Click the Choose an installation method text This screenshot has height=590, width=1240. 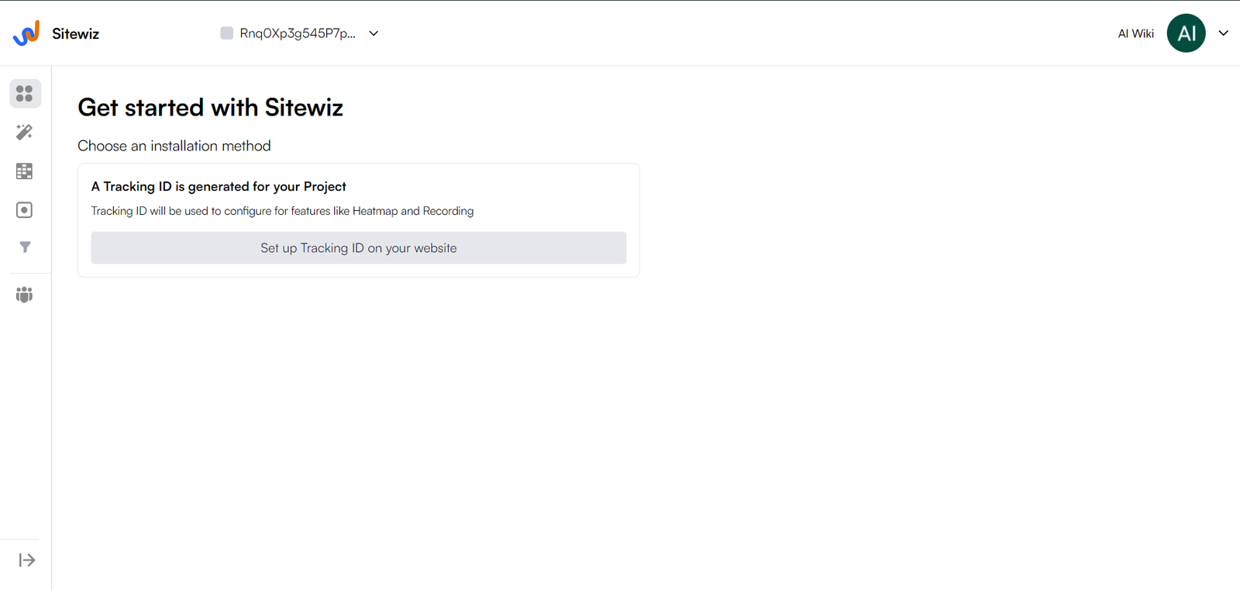(x=174, y=146)
